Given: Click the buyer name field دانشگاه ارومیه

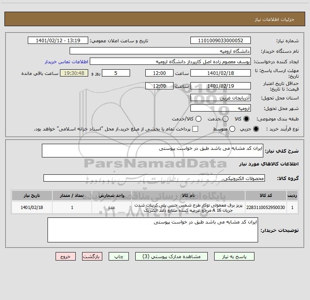Looking at the screenshot, I should click(x=160, y=51).
